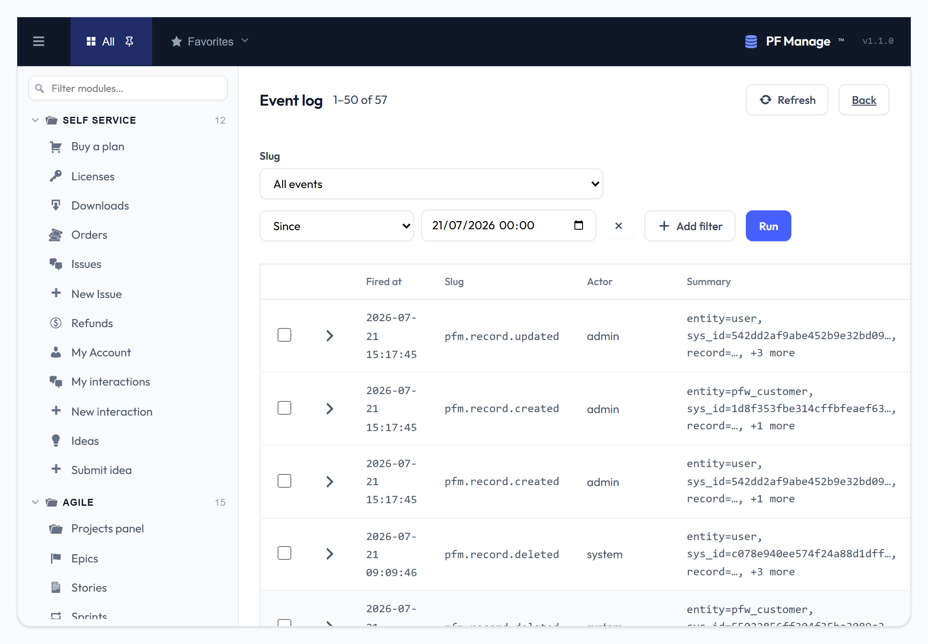Click the Filter modules search field
The height and width of the screenshot is (644, 928).
tap(128, 88)
